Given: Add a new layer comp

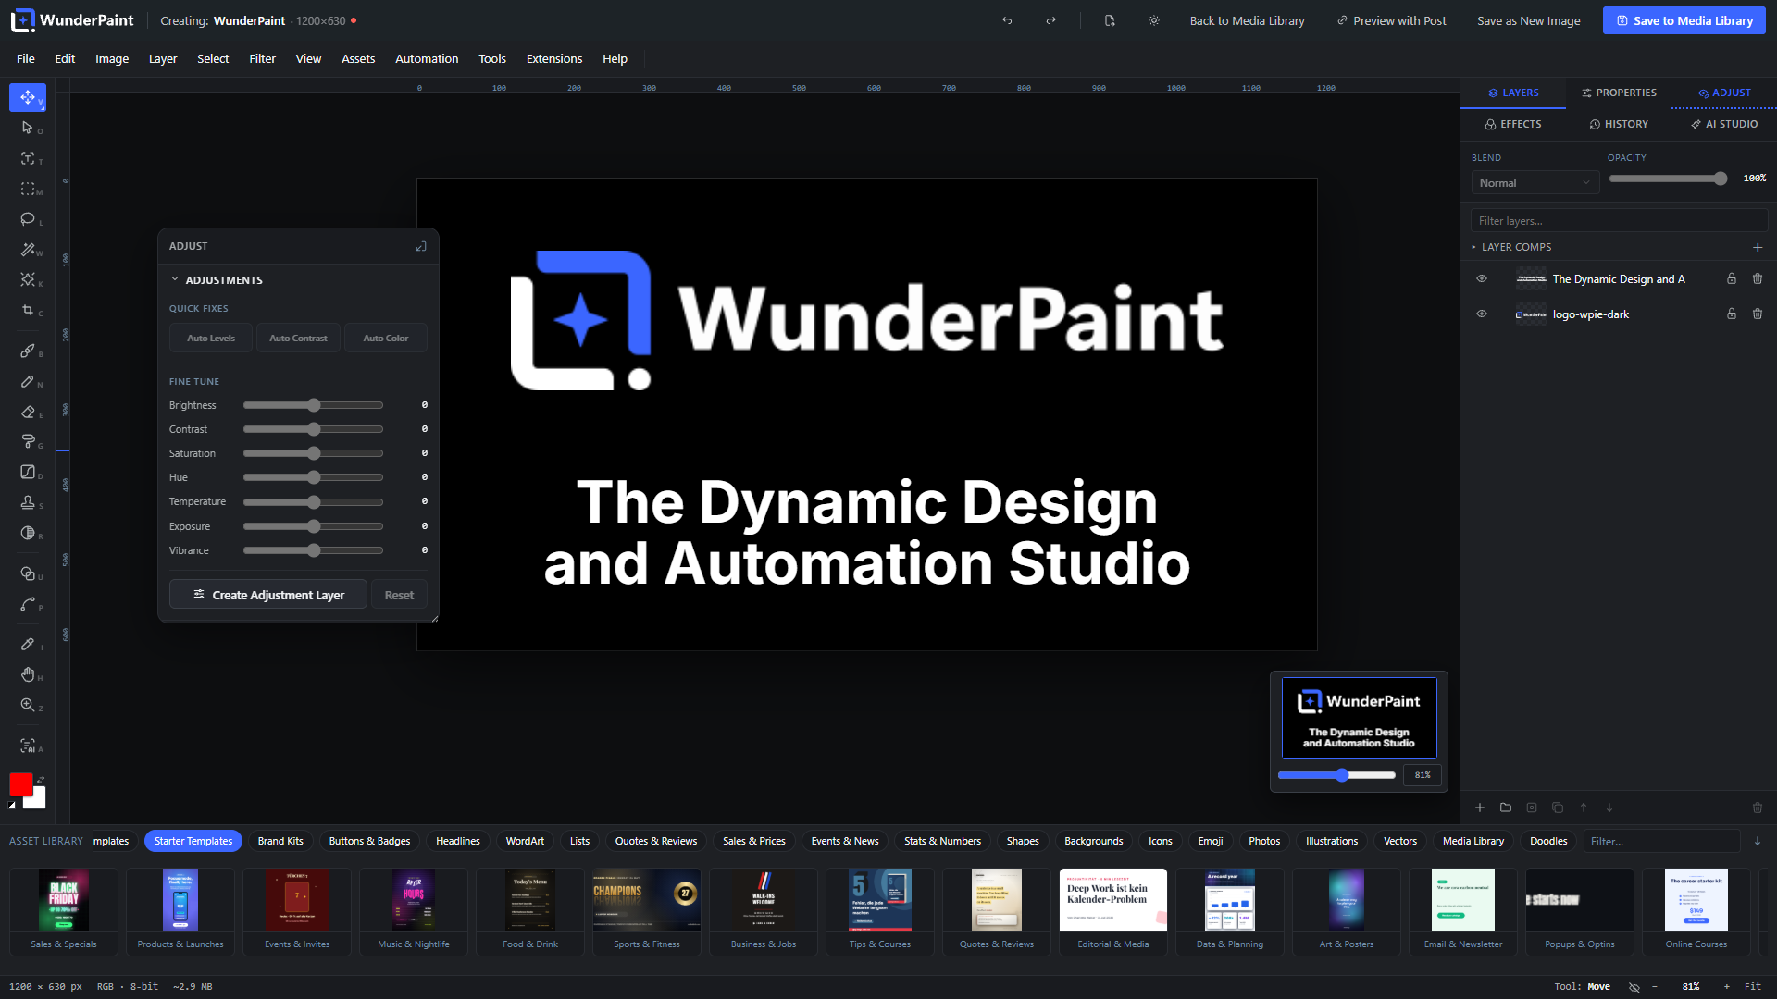Looking at the screenshot, I should click(x=1758, y=247).
